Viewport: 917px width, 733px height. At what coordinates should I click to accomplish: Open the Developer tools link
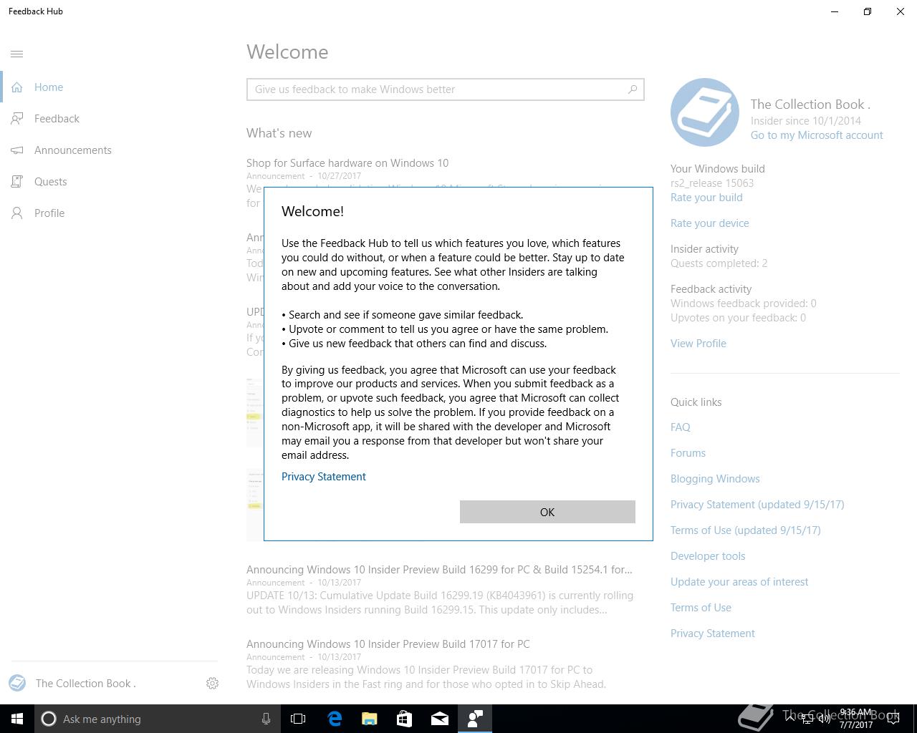[708, 556]
